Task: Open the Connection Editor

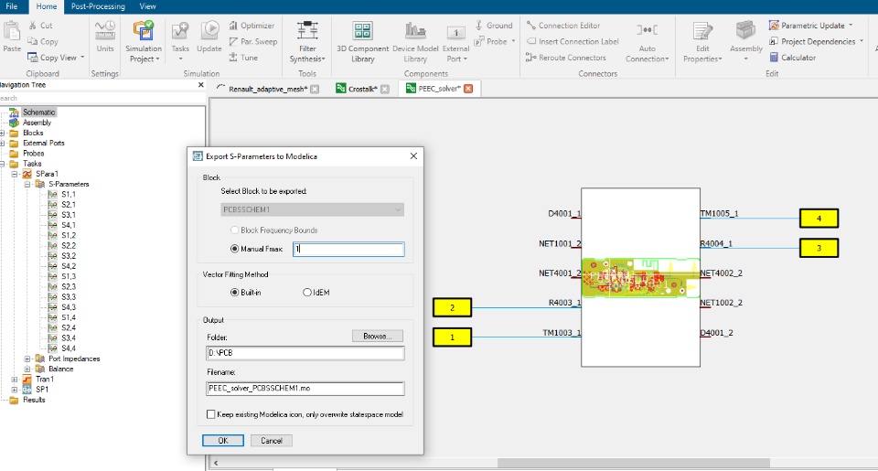Action: [x=562, y=26]
